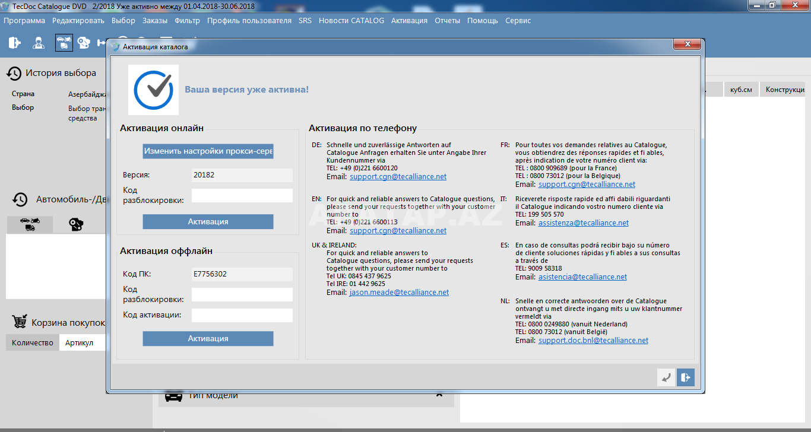Open the Профиль пользователя menu

[249, 20]
